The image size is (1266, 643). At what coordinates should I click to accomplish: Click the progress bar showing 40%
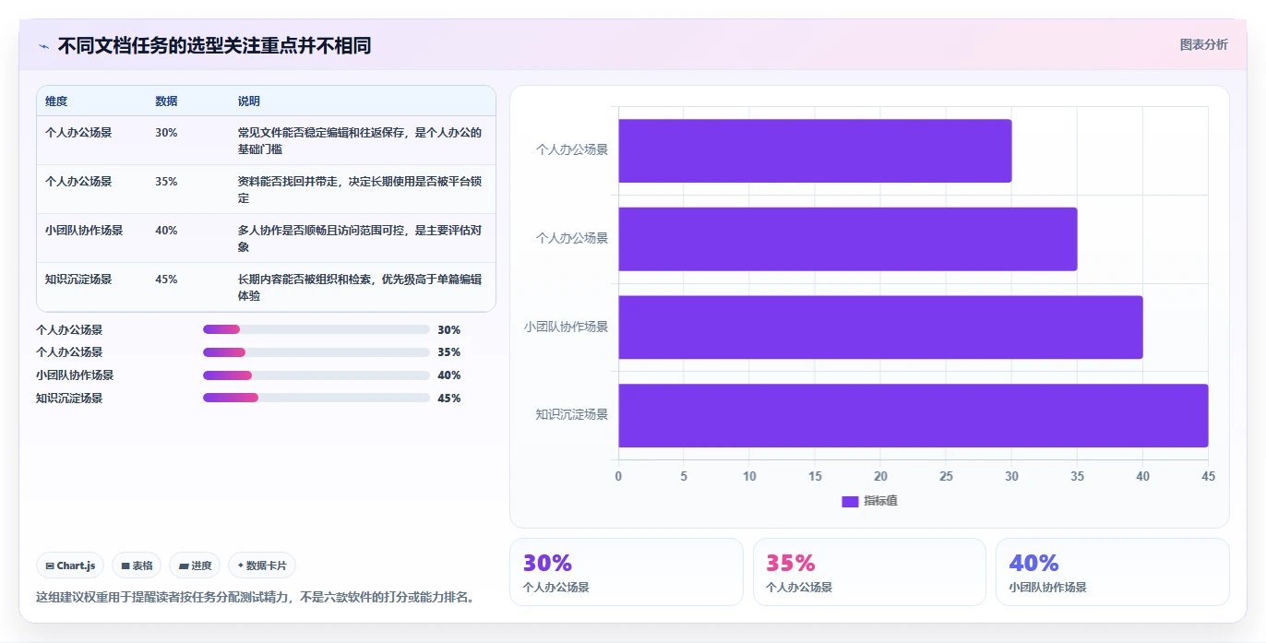pyautogui.click(x=316, y=375)
